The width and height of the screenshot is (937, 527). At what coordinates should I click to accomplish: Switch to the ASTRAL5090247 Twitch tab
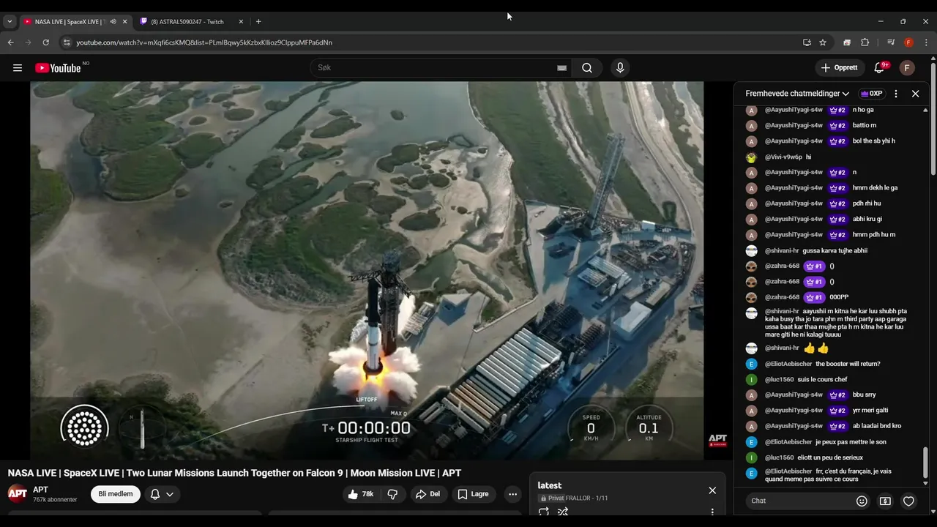coord(192,22)
